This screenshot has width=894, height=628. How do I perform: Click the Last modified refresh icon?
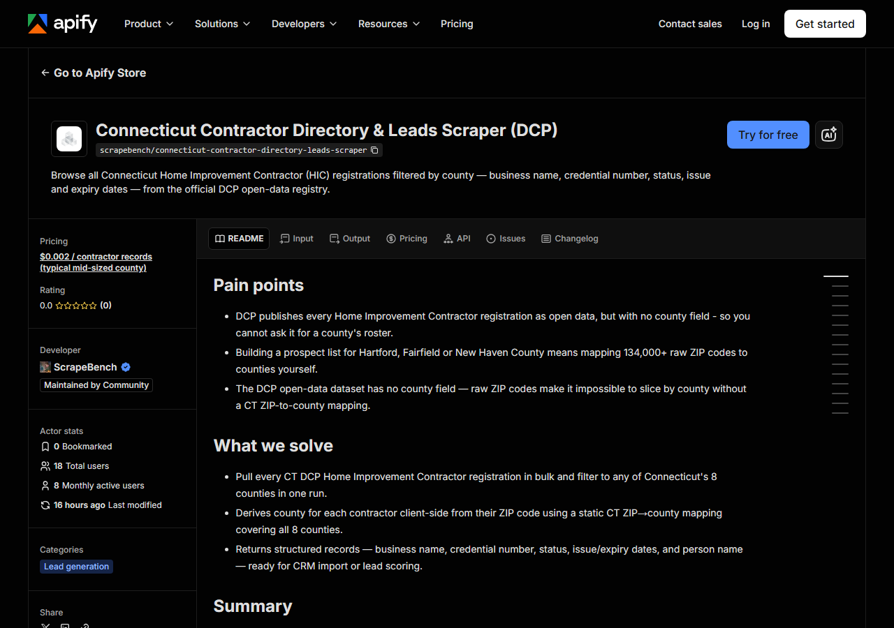[x=45, y=505]
